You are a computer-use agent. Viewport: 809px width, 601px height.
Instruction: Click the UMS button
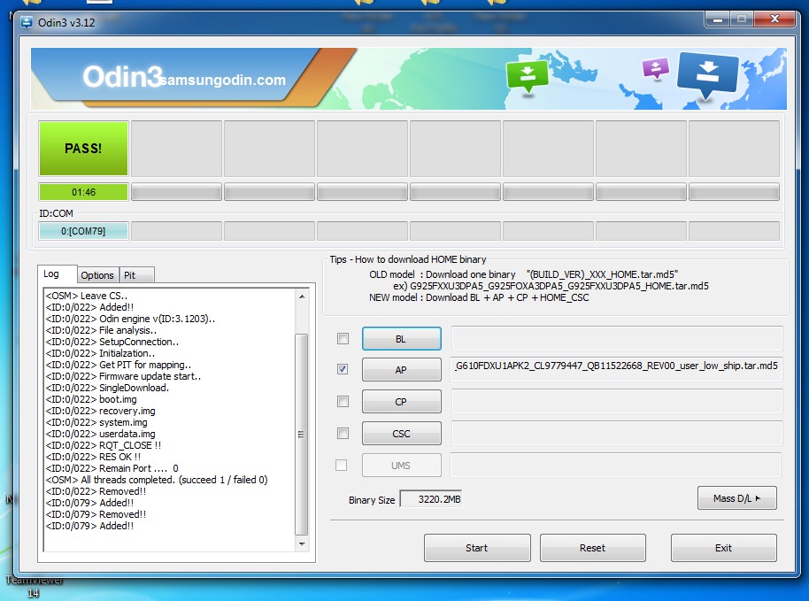tap(402, 466)
